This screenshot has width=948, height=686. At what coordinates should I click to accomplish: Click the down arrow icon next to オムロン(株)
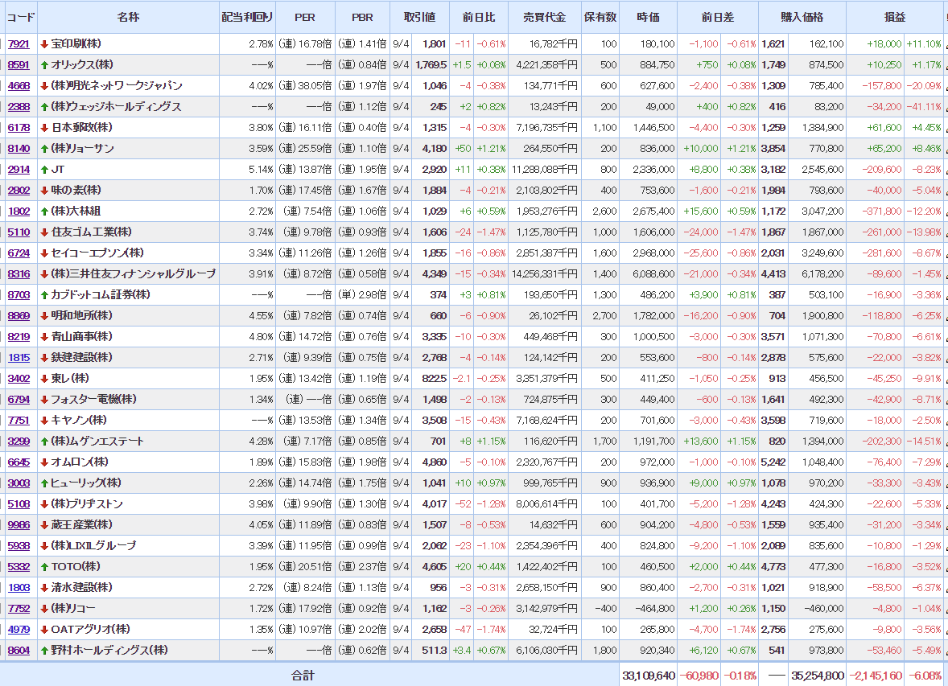click(x=44, y=462)
